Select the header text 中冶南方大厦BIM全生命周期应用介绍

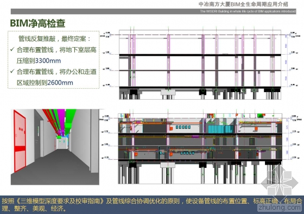243,4
